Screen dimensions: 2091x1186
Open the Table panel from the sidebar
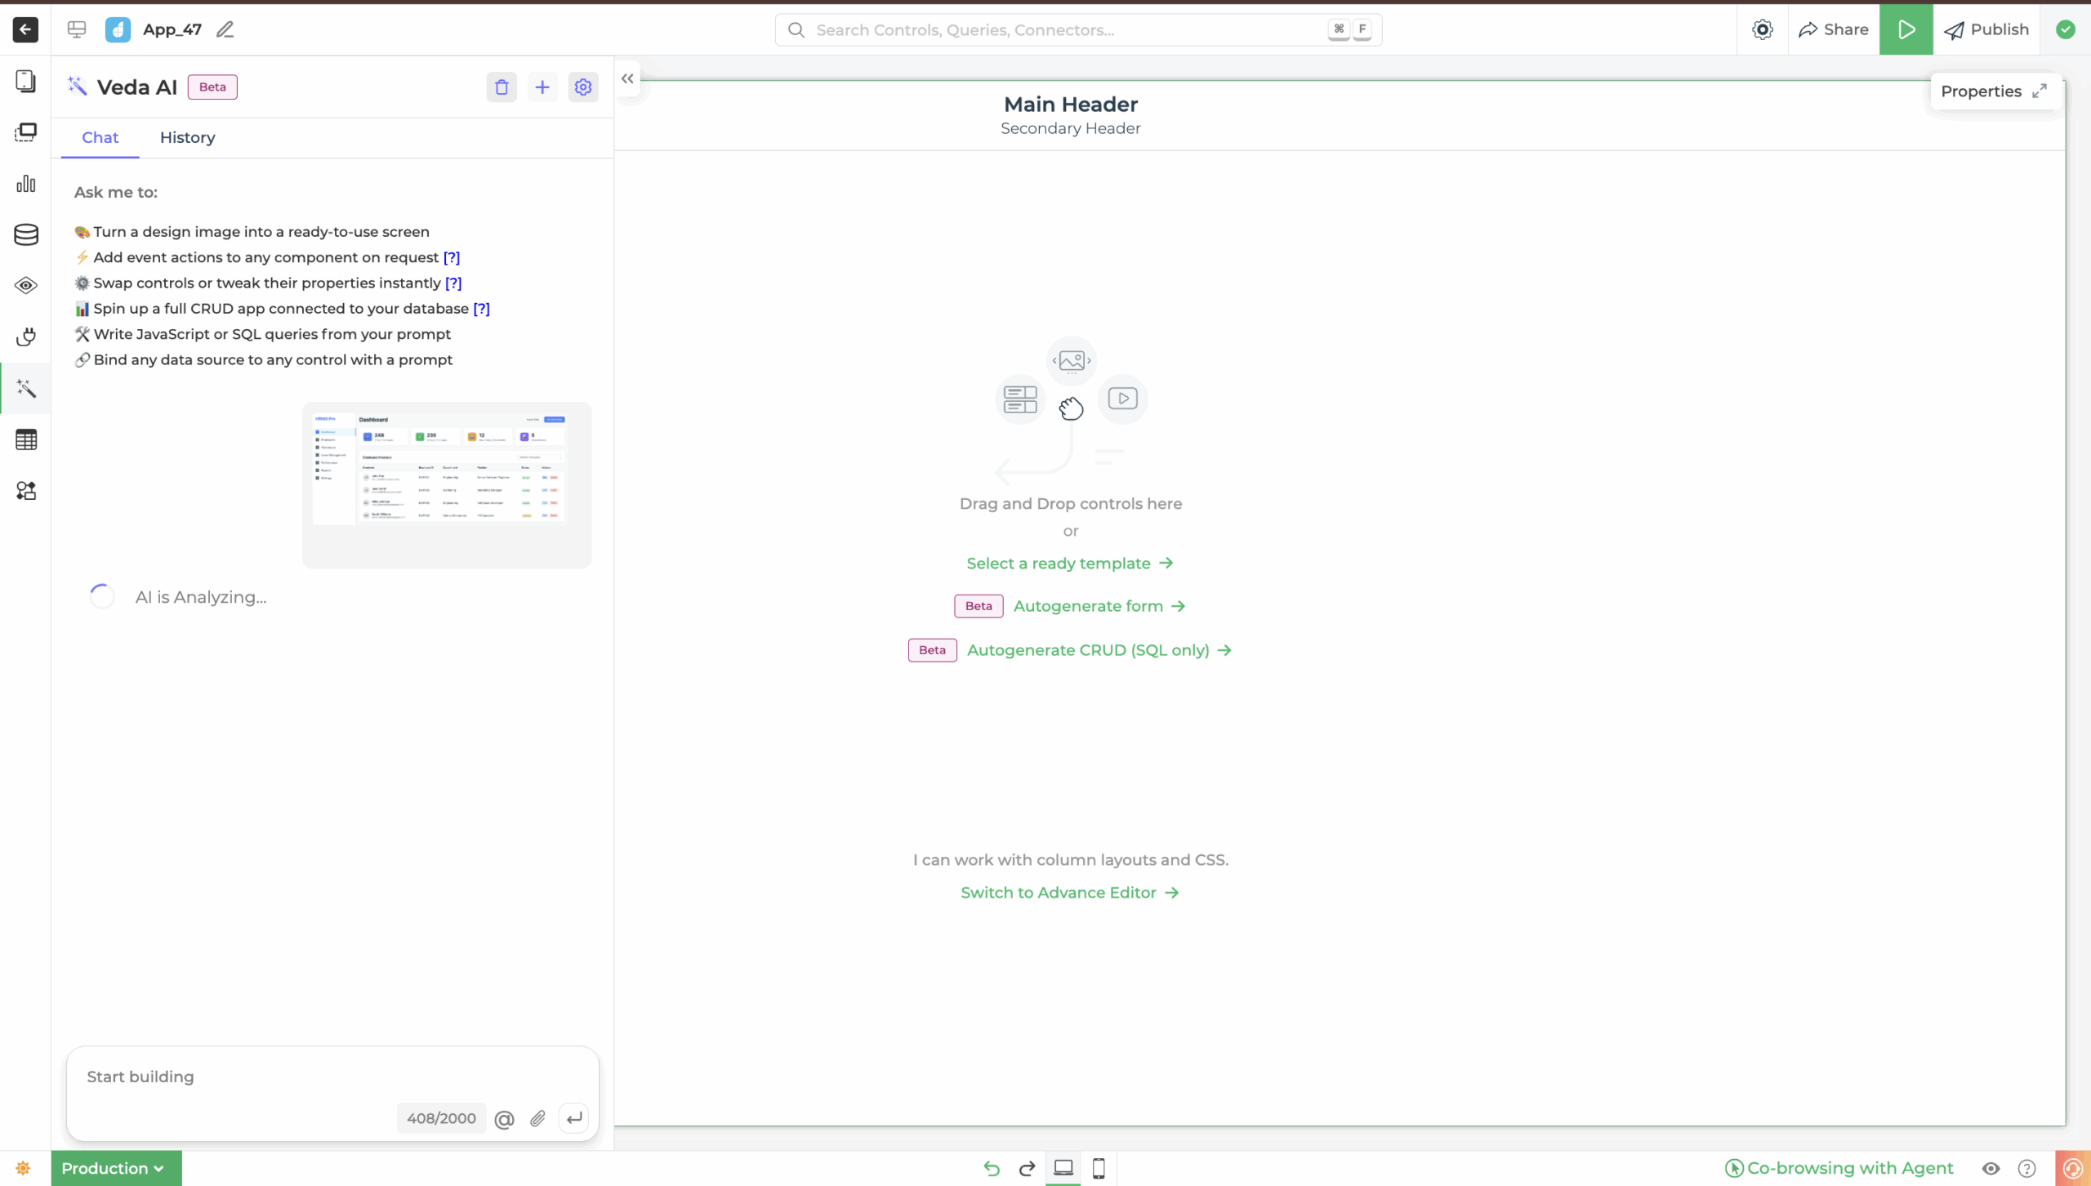[25, 439]
